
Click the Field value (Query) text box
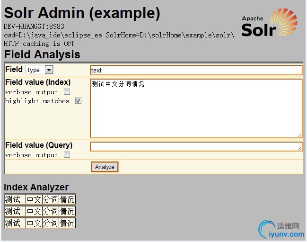pos(196,146)
